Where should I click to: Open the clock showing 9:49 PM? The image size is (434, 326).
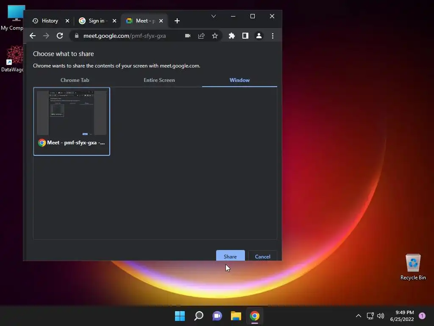click(402, 316)
